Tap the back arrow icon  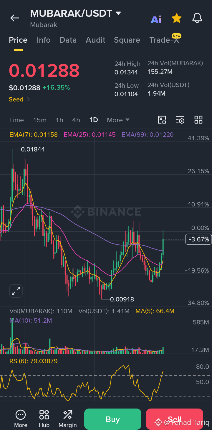click(x=15, y=18)
